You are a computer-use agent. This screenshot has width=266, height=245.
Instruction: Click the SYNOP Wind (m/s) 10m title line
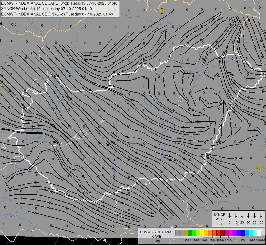point(46,9)
